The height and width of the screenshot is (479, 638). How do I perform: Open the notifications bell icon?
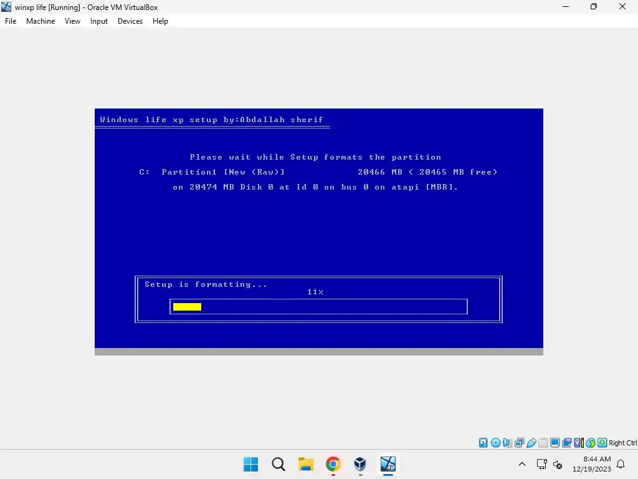tap(621, 464)
